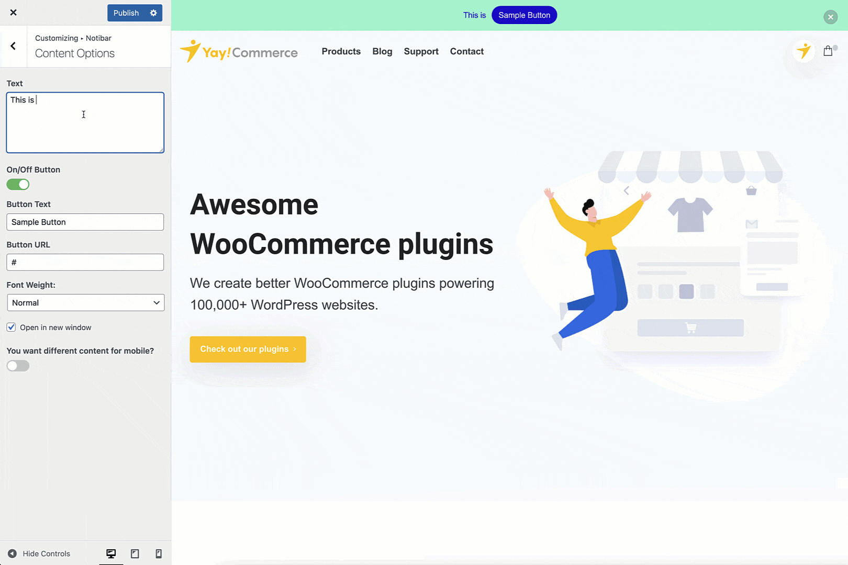Viewport: 848px width, 565px height.
Task: Uncheck Open in new window checkbox
Action: tap(11, 327)
